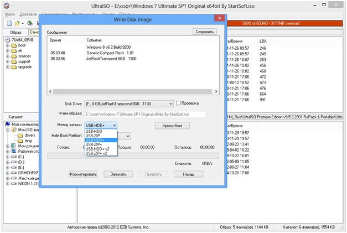Click the upgrade folder icon
The height and width of the screenshot is (233, 347).
coord(14,67)
